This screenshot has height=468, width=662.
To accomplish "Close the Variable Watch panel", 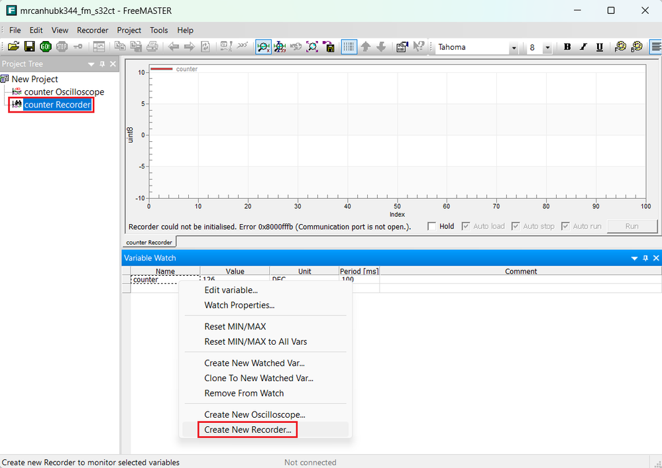I will [x=656, y=258].
